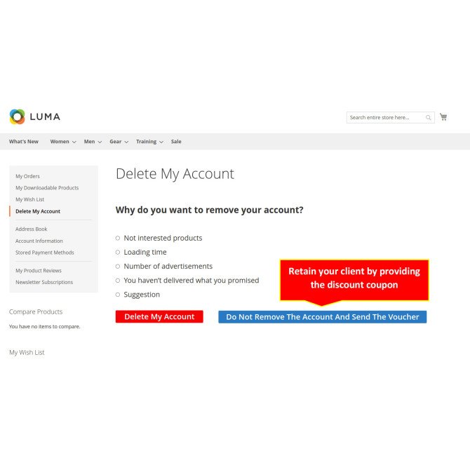The height and width of the screenshot is (470, 470).
Task: Open My Orders in sidebar
Action: [x=27, y=176]
